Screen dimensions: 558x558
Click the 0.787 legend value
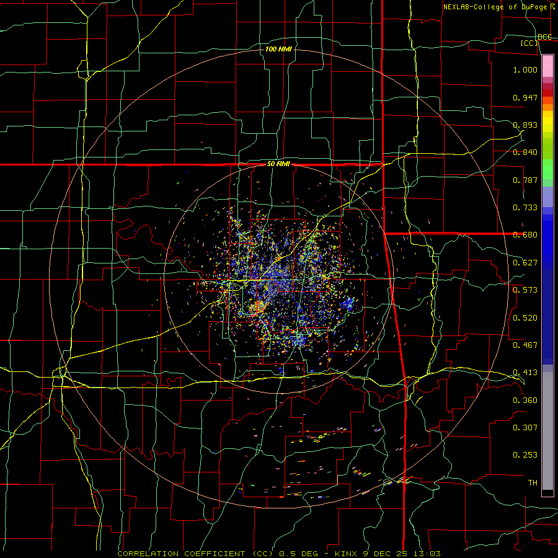(x=525, y=180)
